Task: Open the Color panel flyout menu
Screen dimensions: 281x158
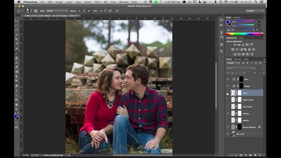Action: (x=264, y=18)
